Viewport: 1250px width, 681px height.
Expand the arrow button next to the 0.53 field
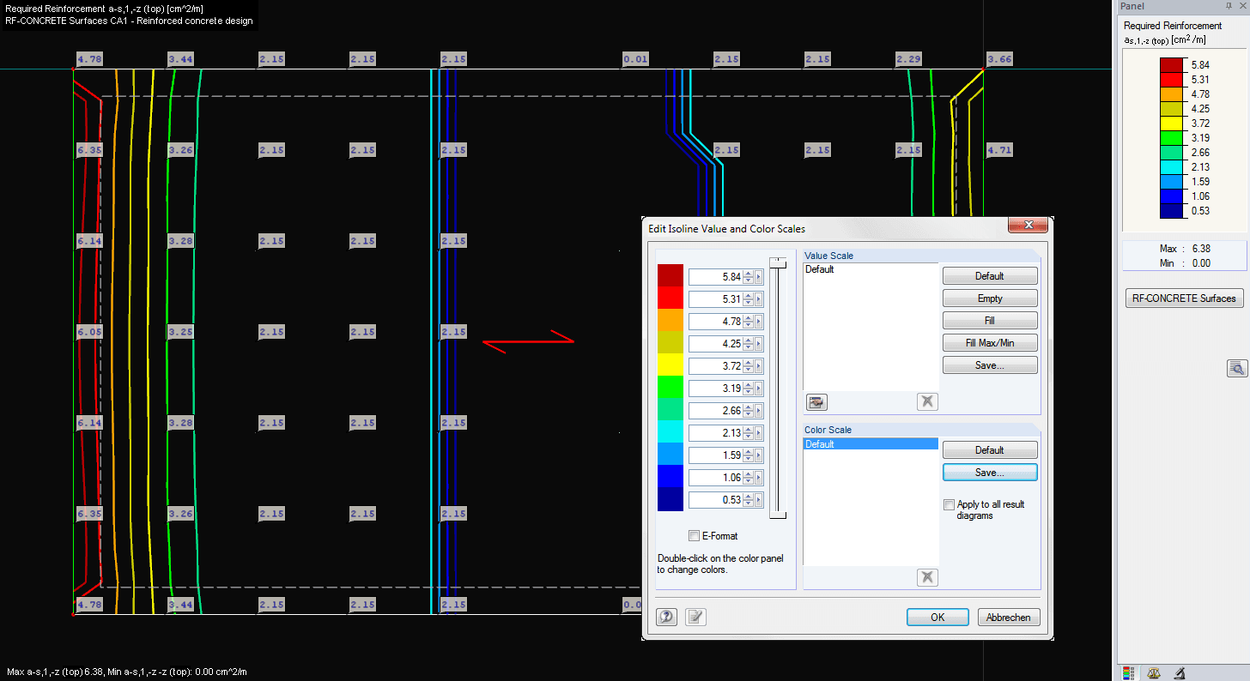click(x=757, y=499)
